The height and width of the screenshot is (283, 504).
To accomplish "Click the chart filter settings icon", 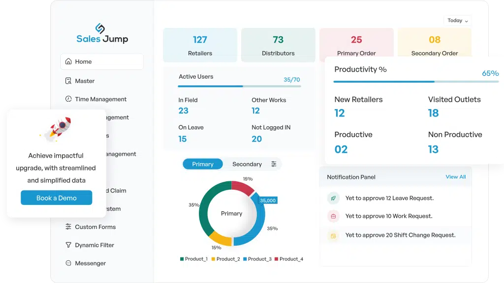I will [274, 164].
